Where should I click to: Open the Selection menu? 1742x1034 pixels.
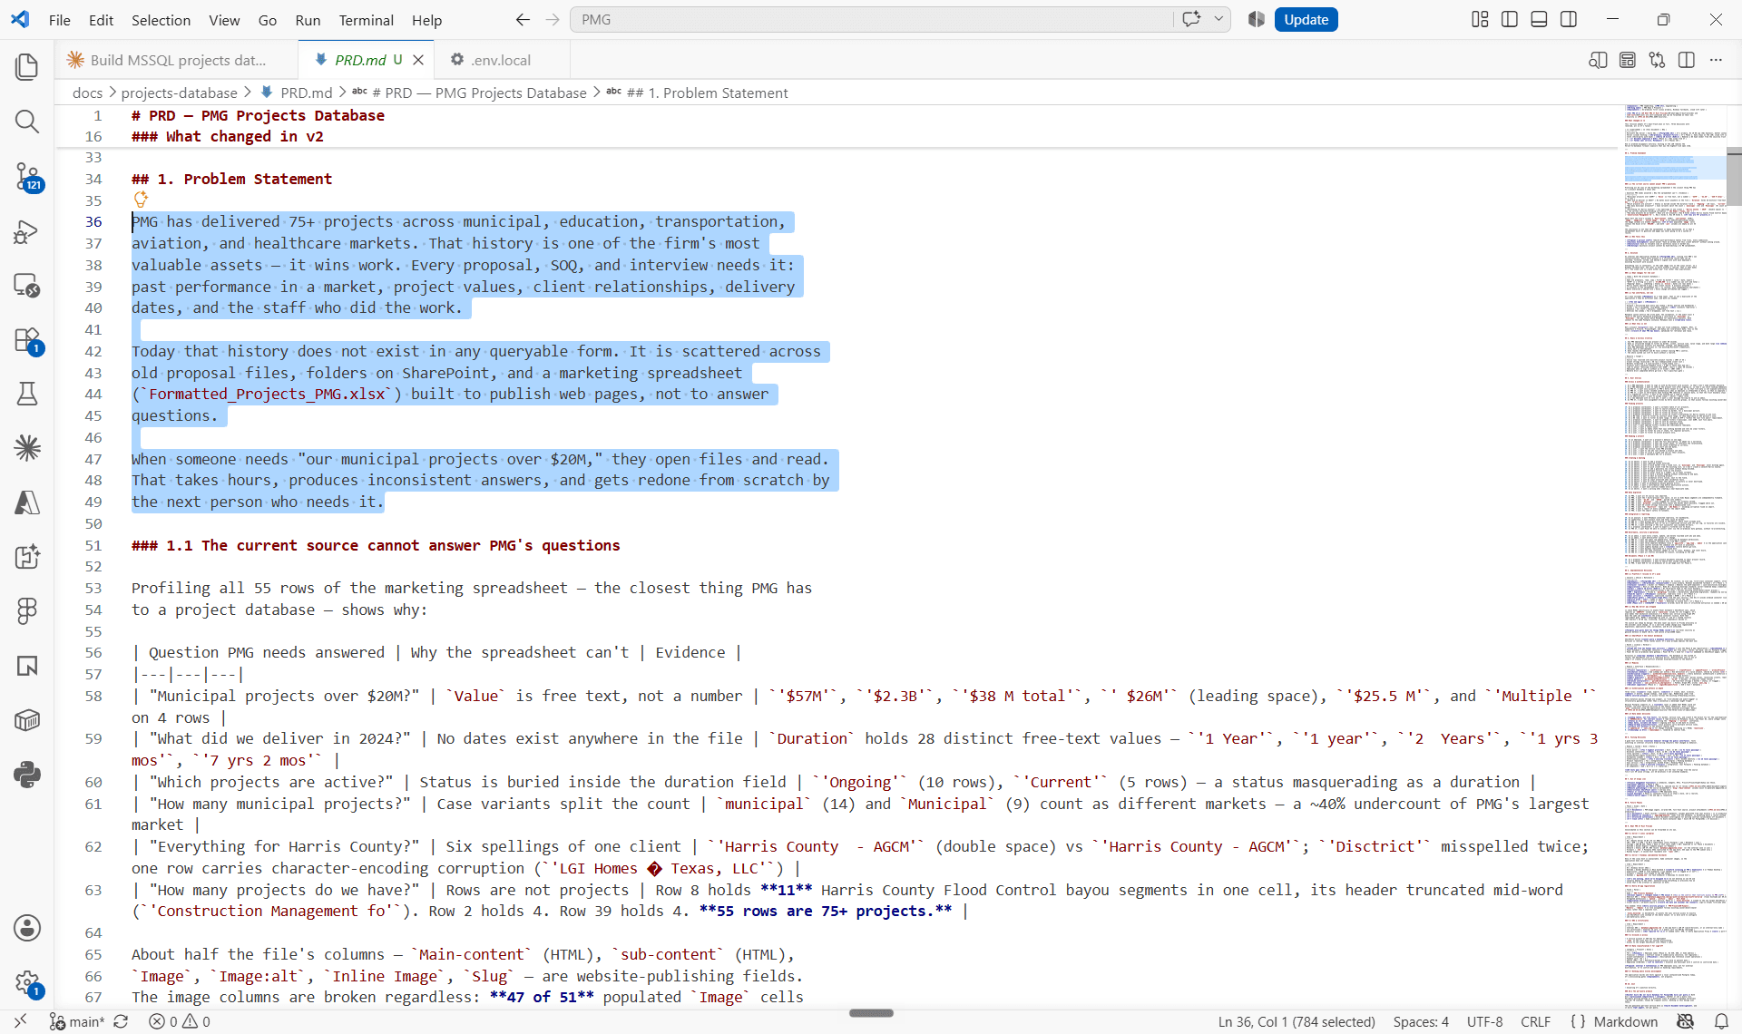coord(161,20)
